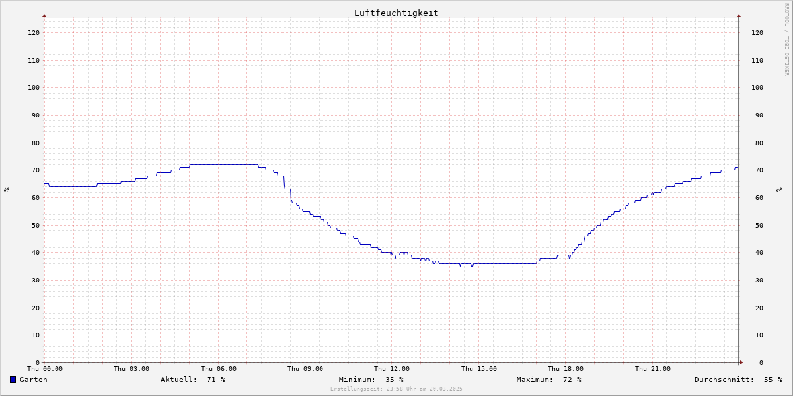
Task: Click the Thu 06:00 time axis label
Action: pyautogui.click(x=219, y=369)
